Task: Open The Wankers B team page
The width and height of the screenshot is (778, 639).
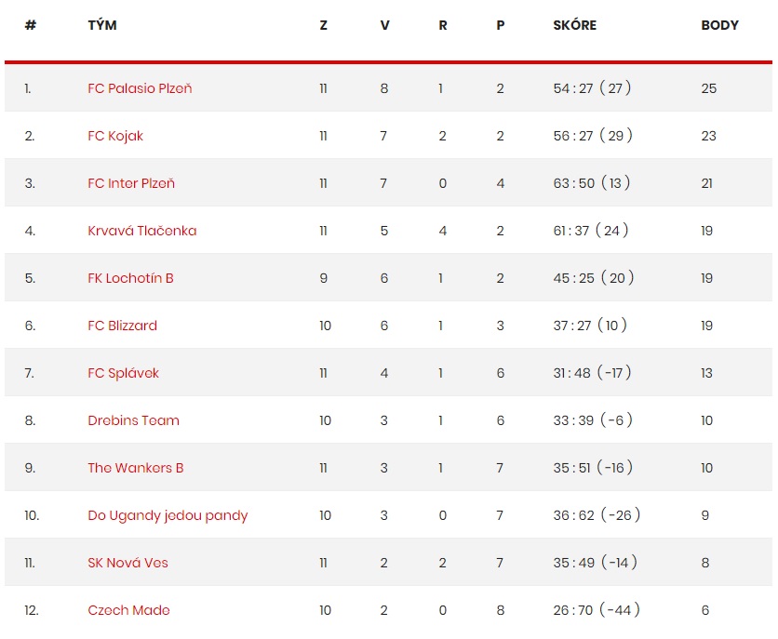Action: pos(136,468)
